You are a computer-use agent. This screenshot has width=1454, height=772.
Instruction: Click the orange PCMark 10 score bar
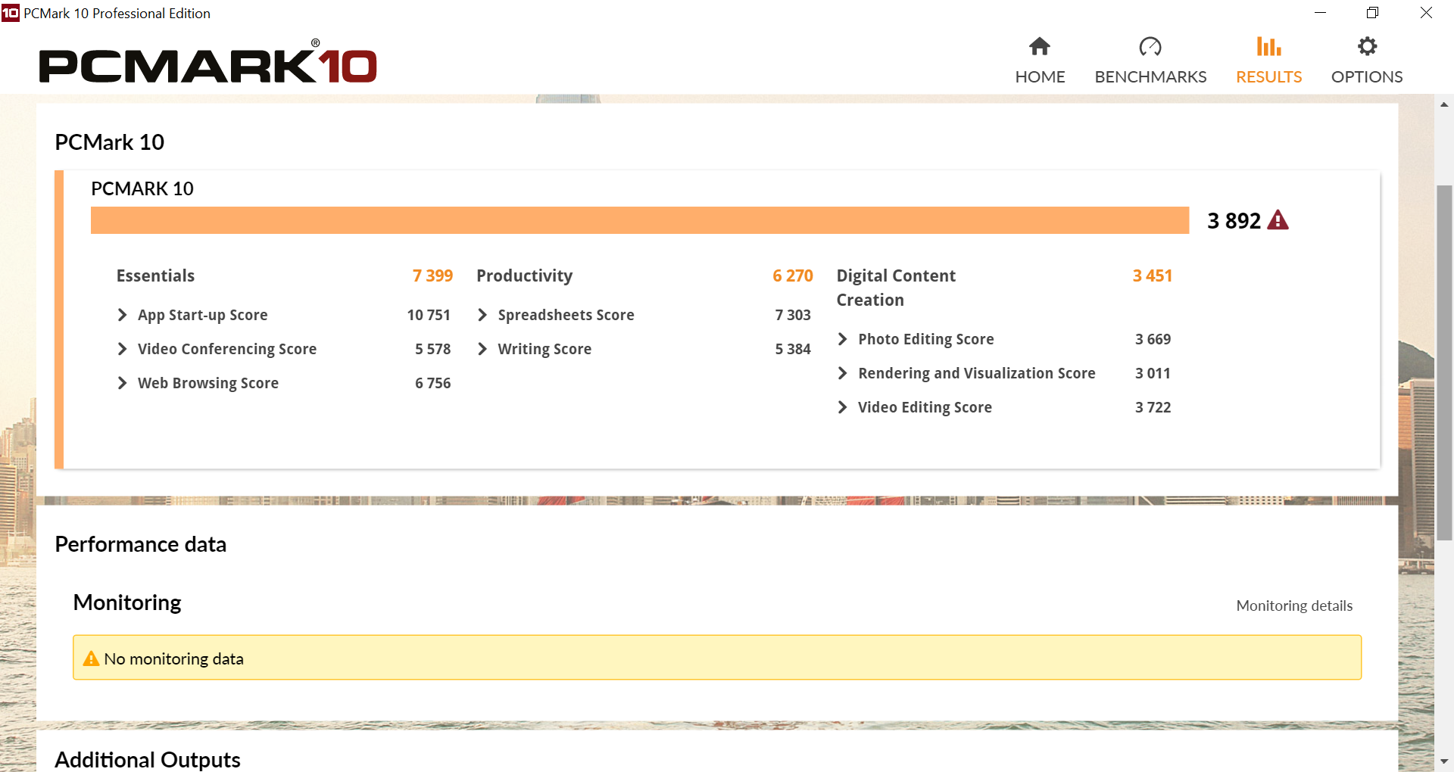click(640, 220)
